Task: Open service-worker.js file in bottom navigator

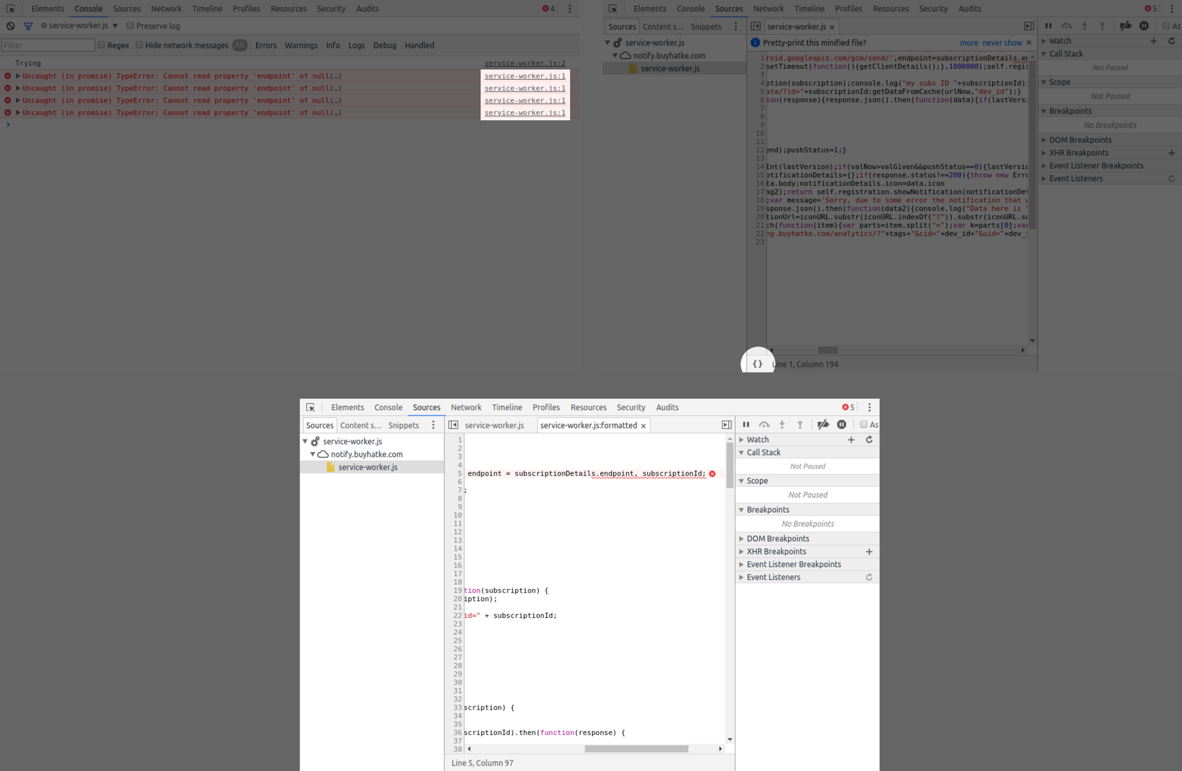Action: tap(367, 467)
